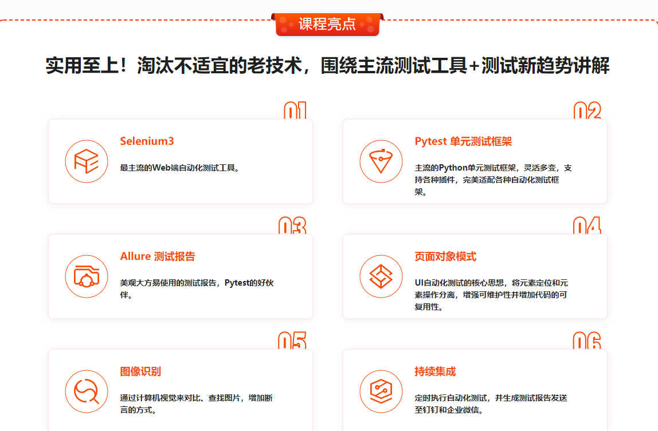This screenshot has height=431, width=658.
Task: Click the outlined number 06 marker
Action: 587,341
